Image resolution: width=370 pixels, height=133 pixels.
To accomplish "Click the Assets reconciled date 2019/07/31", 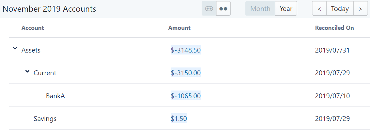I will pos(332,50).
